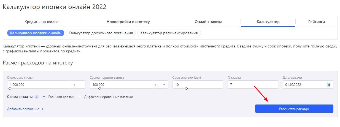Click the Добавить погашение link
The height and width of the screenshot is (127, 340).
click(23, 109)
